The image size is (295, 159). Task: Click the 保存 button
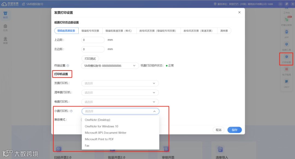tap(234, 130)
